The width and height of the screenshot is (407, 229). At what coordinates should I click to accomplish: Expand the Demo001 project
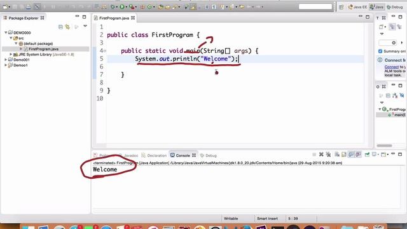click(x=6, y=60)
